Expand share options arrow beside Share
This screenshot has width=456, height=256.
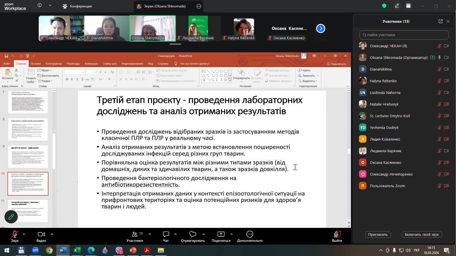(232, 234)
